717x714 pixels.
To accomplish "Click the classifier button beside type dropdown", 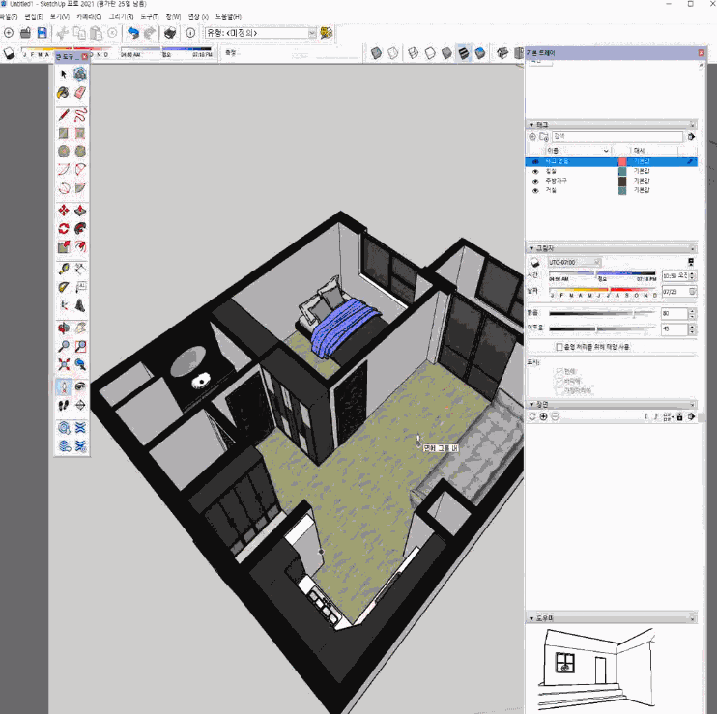I will tap(326, 33).
